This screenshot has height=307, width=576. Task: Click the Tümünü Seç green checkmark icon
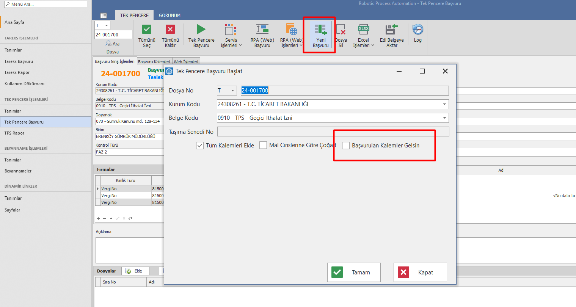(x=147, y=29)
